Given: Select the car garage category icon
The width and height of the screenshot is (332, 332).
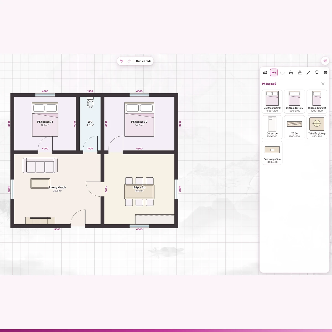Looking at the screenshot, I should click(325, 72).
